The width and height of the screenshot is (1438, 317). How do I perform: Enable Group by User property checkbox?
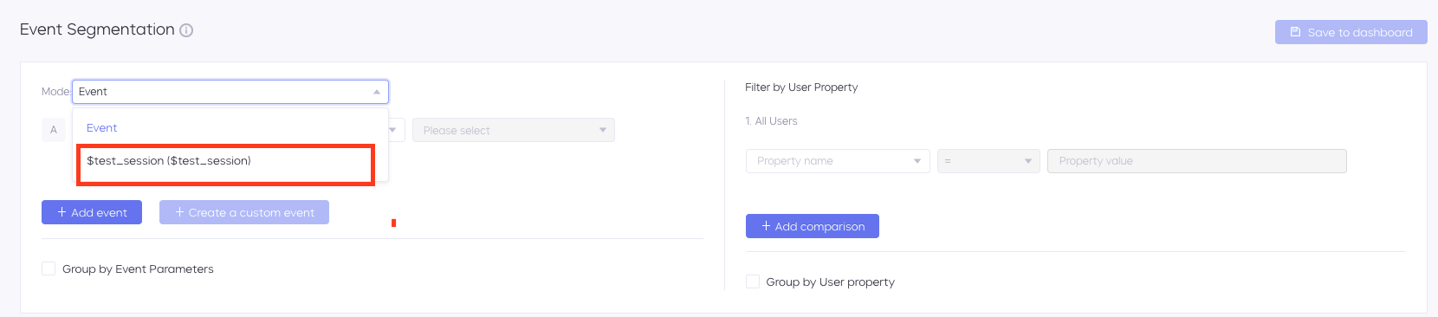pyautogui.click(x=753, y=281)
